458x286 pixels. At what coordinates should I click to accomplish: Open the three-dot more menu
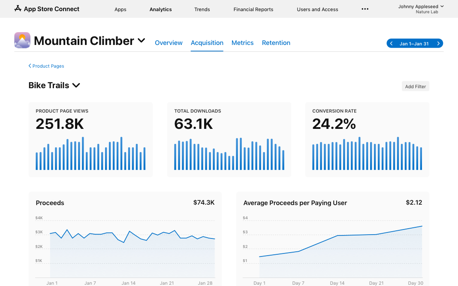click(x=365, y=9)
